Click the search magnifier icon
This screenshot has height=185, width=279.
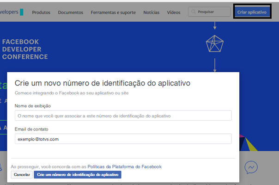click(x=193, y=12)
